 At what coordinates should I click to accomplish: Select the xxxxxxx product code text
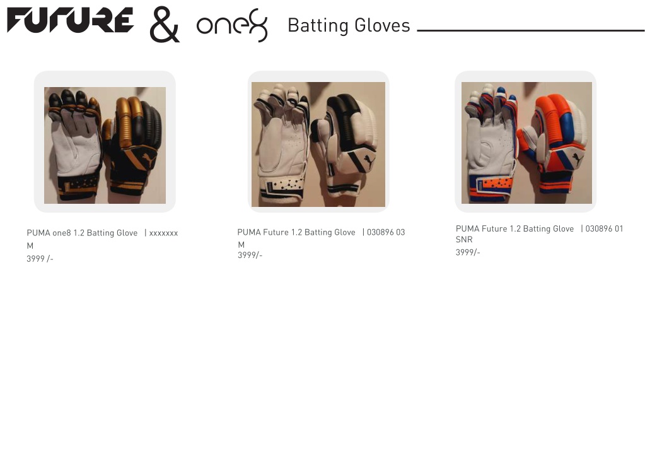pos(163,233)
